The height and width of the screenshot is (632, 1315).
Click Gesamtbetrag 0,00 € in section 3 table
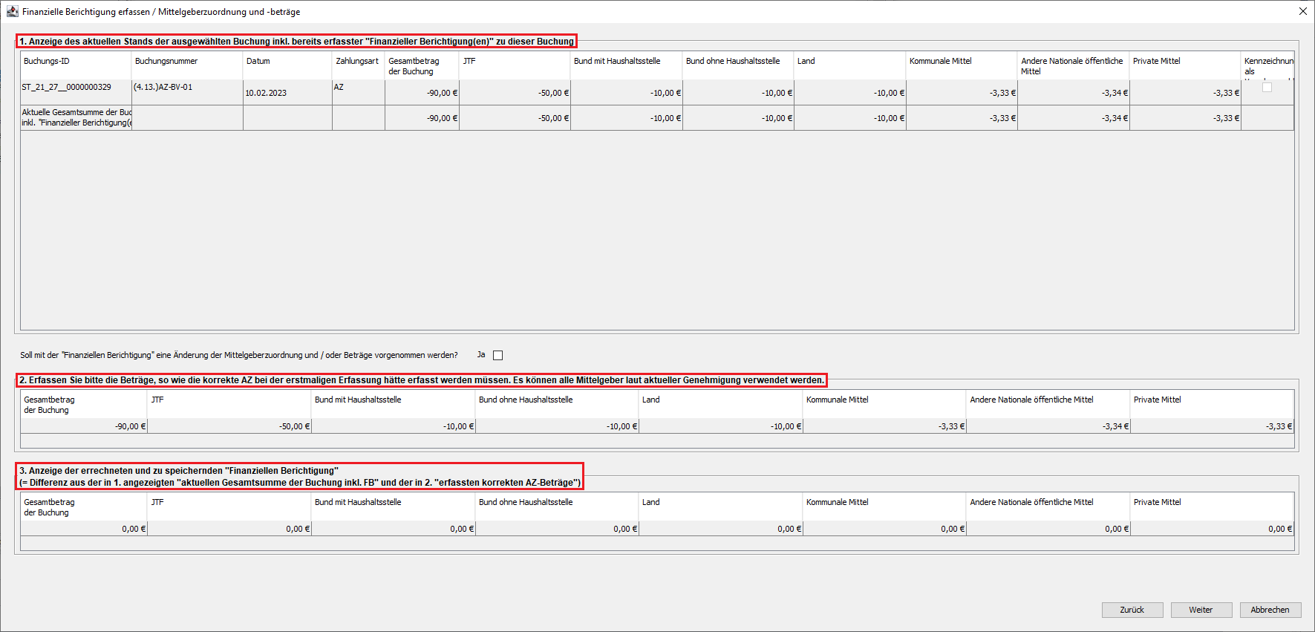coord(84,529)
